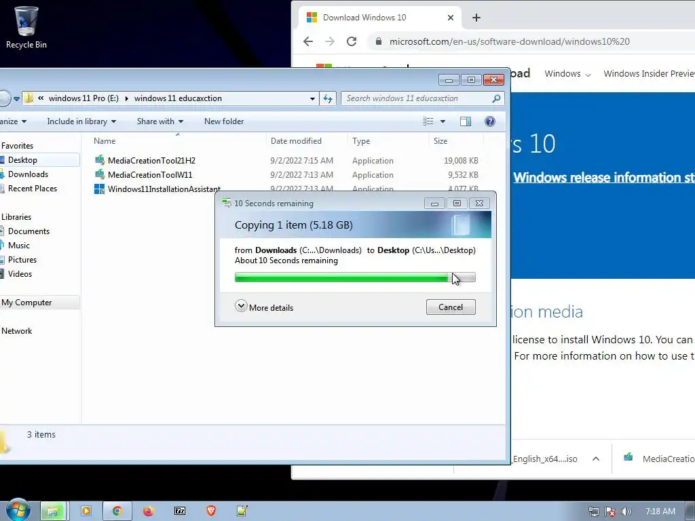Screen dimensions: 695x521
Task: Sort by the Type column header
Action: [x=388, y=141]
